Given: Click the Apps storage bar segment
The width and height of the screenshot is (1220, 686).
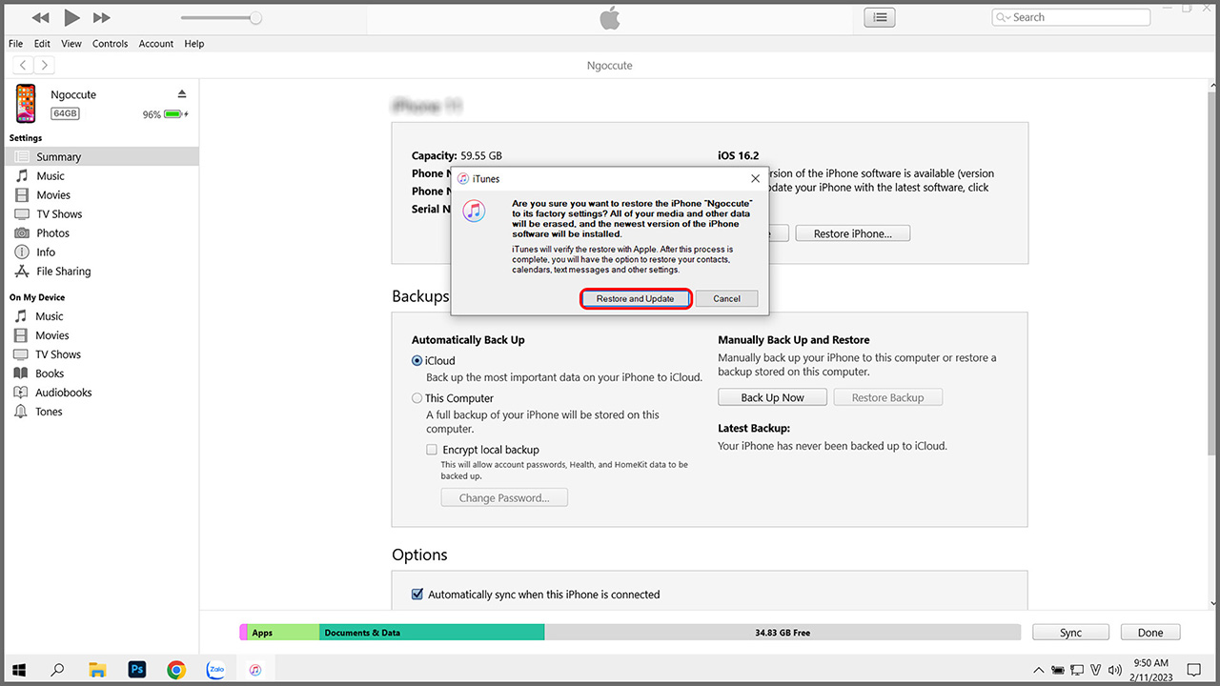Looking at the screenshot, I should coord(283,633).
